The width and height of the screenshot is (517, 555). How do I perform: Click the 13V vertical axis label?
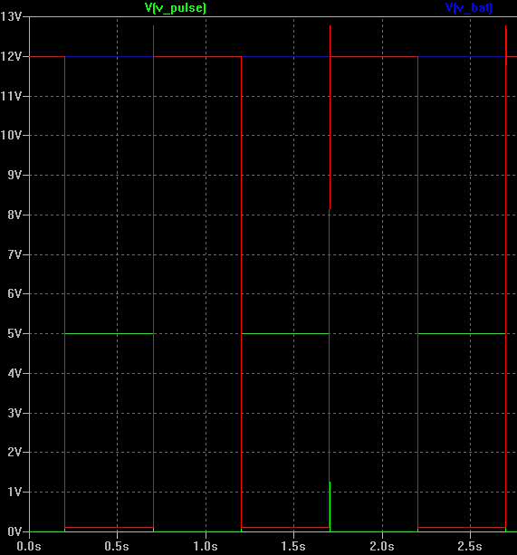pos(11,16)
